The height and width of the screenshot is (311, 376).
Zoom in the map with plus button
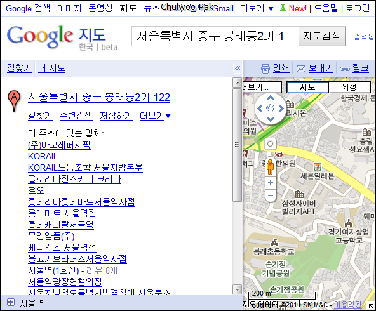tap(271, 183)
